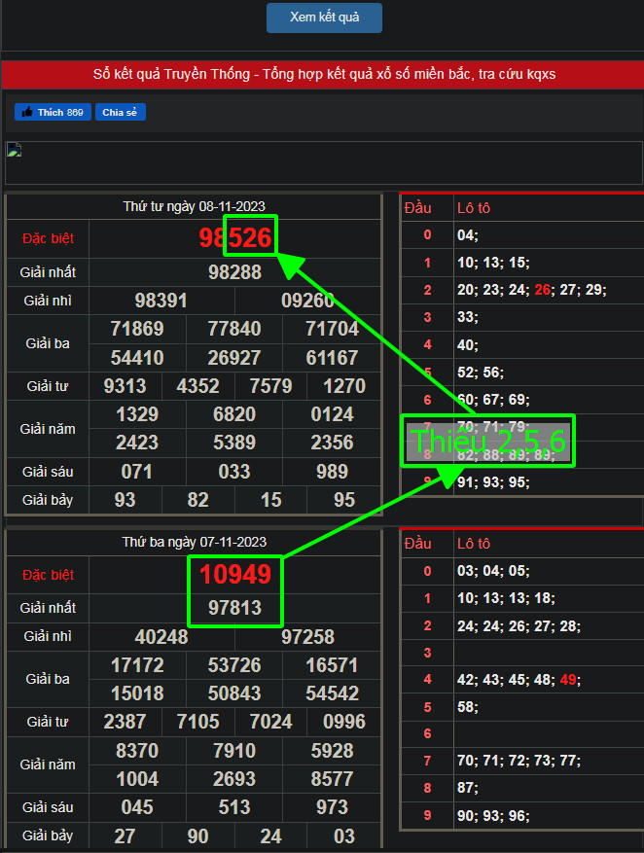Screen dimensions: 644x853
Task: Select the Giải tư number 7105
Action: click(198, 722)
